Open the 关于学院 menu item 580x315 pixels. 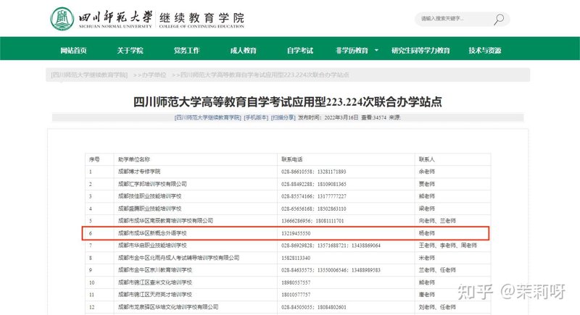tap(130, 51)
